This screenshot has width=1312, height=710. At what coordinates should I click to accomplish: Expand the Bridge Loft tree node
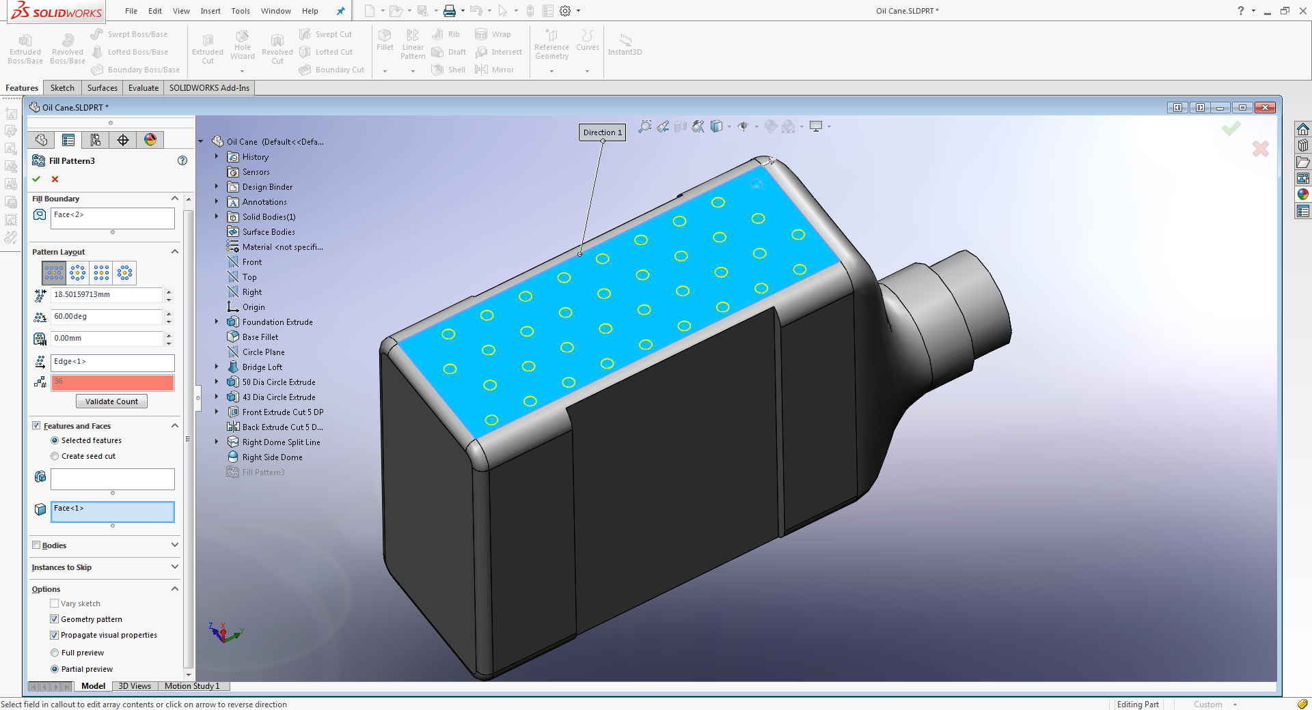(217, 367)
